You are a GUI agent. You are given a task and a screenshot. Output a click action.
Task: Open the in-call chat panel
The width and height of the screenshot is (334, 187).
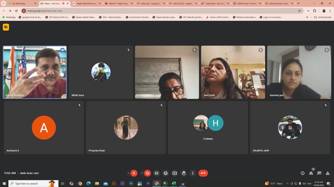[x=319, y=173]
